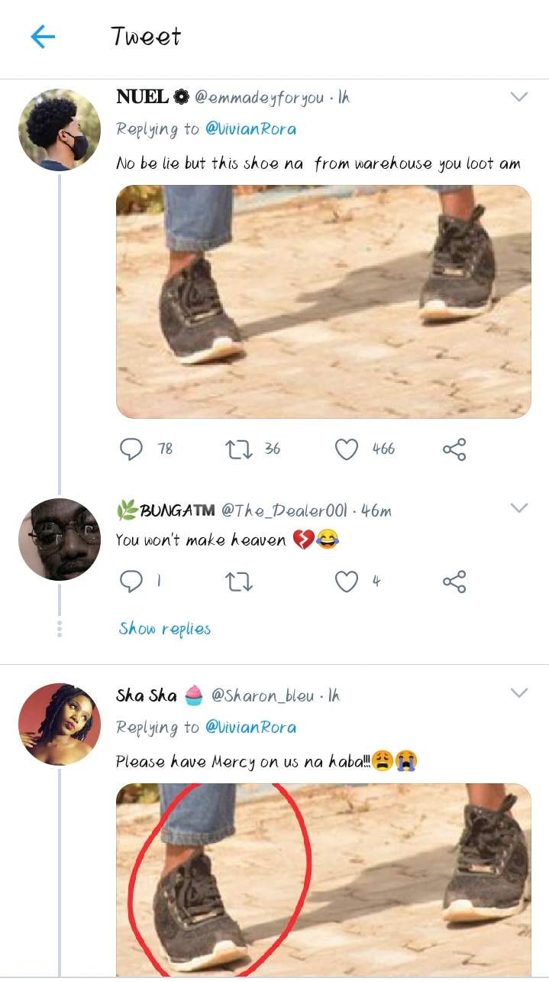
Task: Open BUNGA's profile avatar
Action: coord(60,540)
